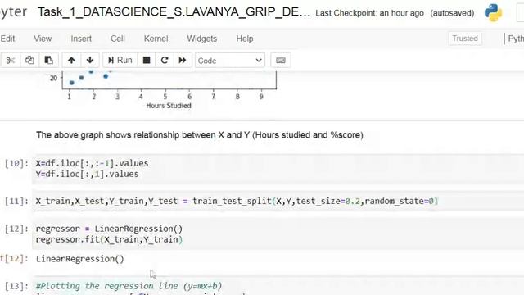This screenshot has width=524, height=295.
Task: Run the current cell
Action: pos(120,61)
